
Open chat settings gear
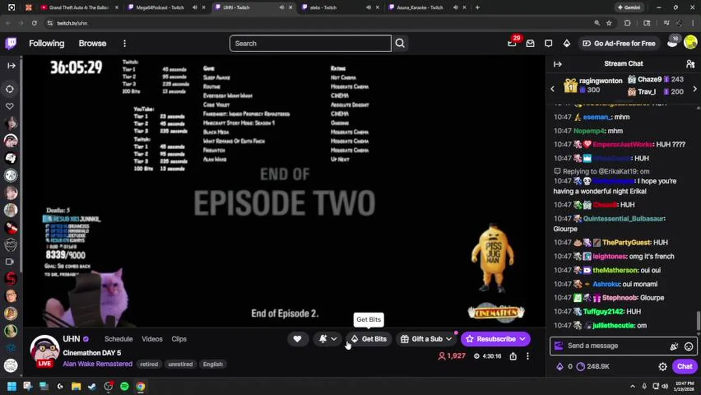(663, 366)
